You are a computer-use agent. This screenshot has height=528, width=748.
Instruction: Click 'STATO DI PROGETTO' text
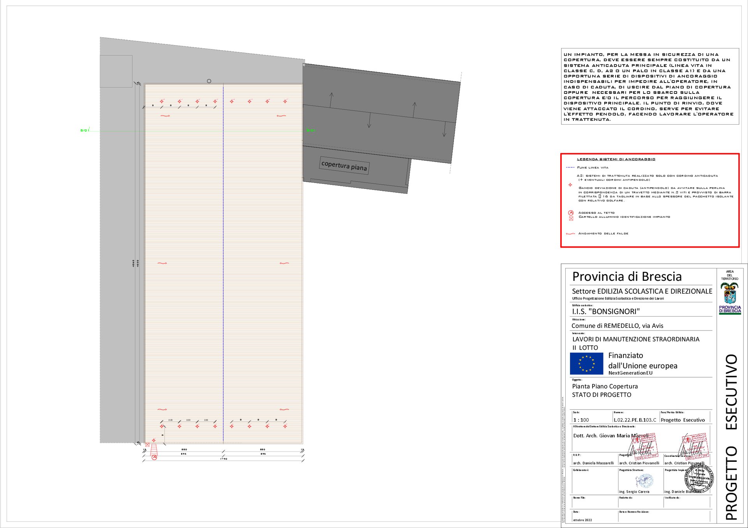coord(602,395)
